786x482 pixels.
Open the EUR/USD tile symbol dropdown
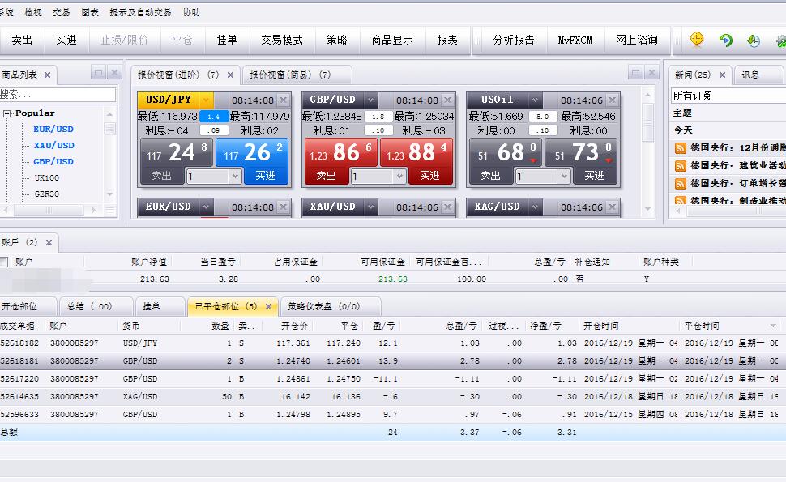pyautogui.click(x=206, y=207)
